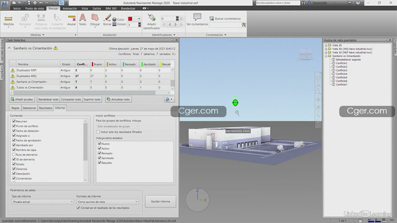Uncheck the Resumen checkbox

click(14, 121)
